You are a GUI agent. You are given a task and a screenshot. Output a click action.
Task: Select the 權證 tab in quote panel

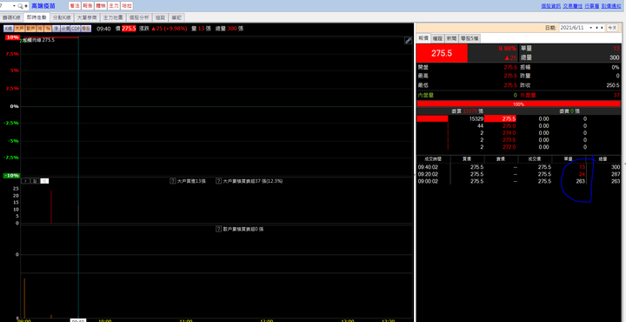[x=438, y=38]
